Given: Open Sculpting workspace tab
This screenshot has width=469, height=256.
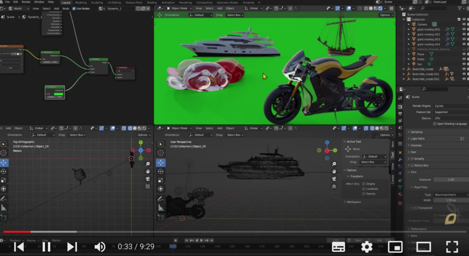Looking at the screenshot, I should click(97, 2).
